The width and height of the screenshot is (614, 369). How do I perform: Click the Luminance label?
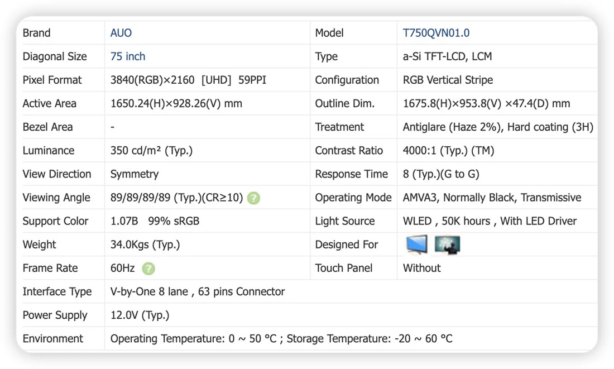[48, 150]
